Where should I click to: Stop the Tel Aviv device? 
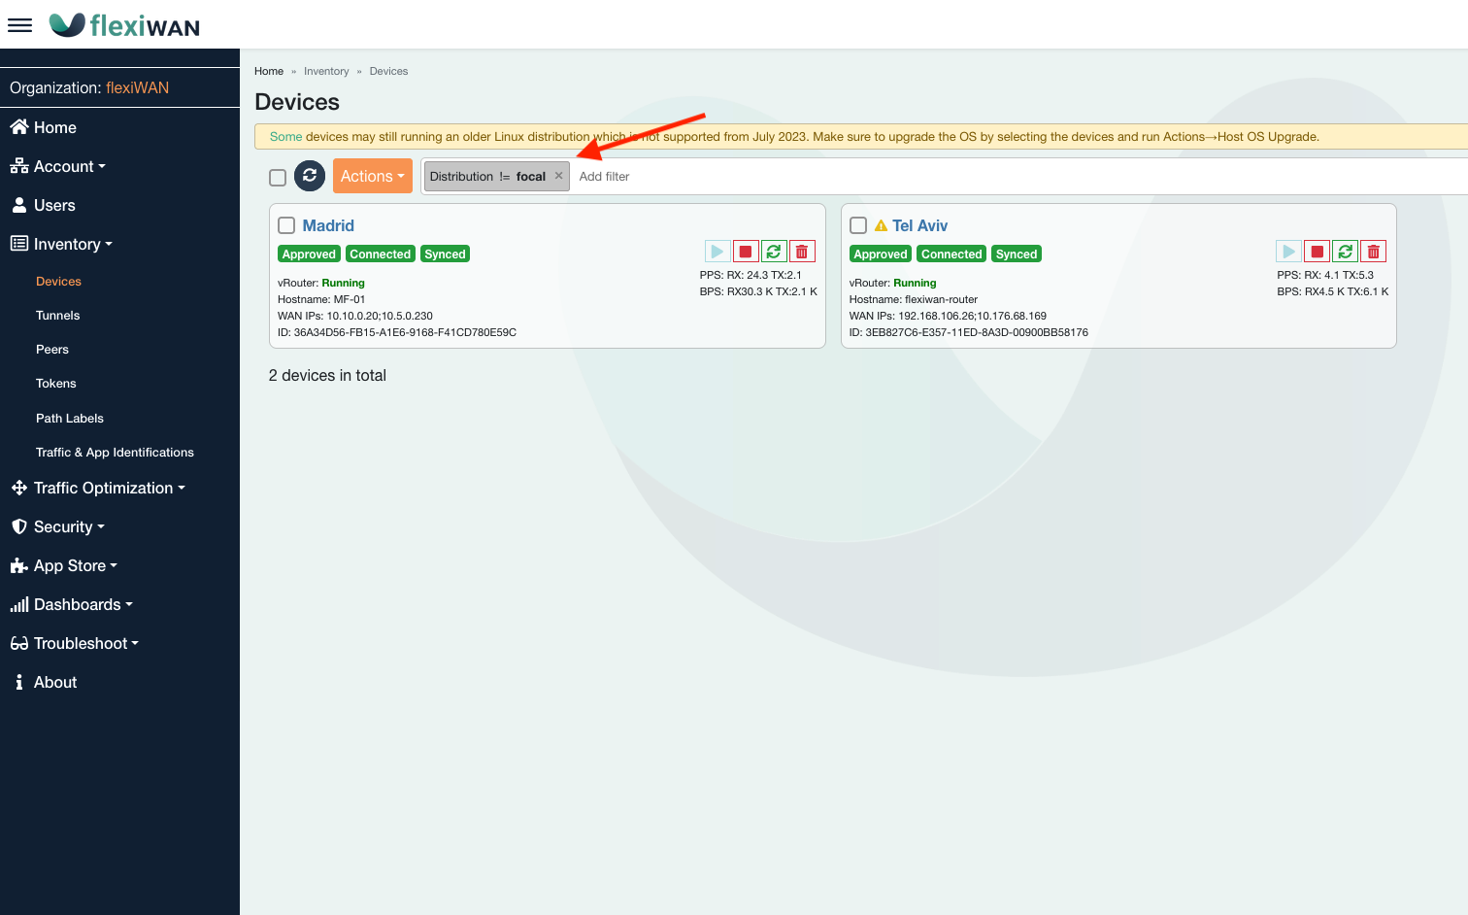pos(1317,252)
